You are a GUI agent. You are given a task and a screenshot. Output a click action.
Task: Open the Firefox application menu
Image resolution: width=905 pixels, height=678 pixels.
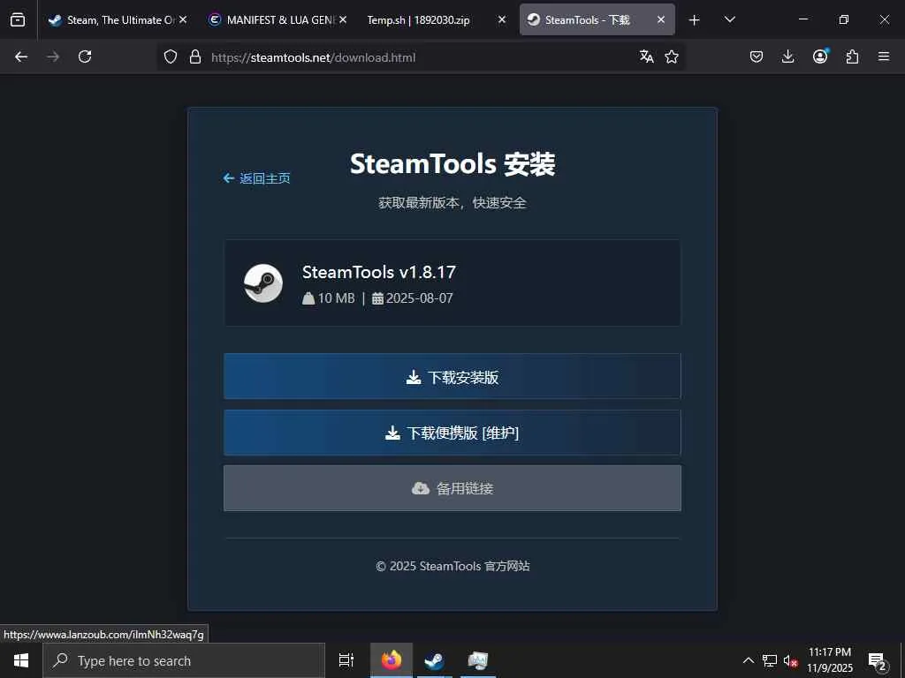(884, 56)
